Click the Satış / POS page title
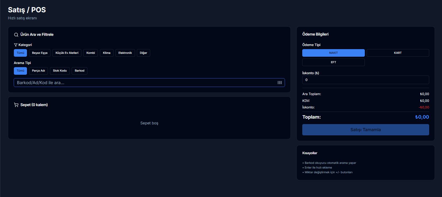This screenshot has height=197, width=442. tap(27, 10)
